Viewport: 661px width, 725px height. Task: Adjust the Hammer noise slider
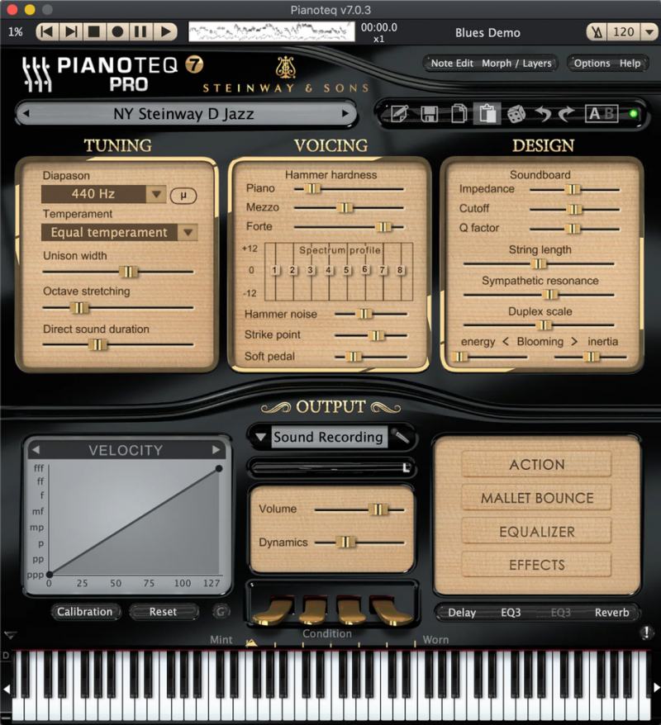[365, 314]
